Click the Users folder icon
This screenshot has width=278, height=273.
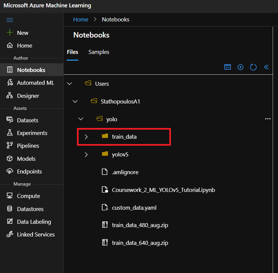(x=88, y=83)
